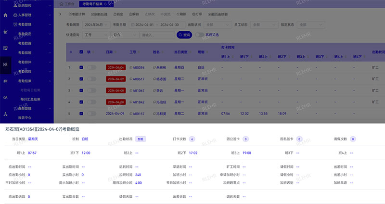Expand 组织架构 in the sidebar
Screen dimensions: 385x204
pos(32,5)
